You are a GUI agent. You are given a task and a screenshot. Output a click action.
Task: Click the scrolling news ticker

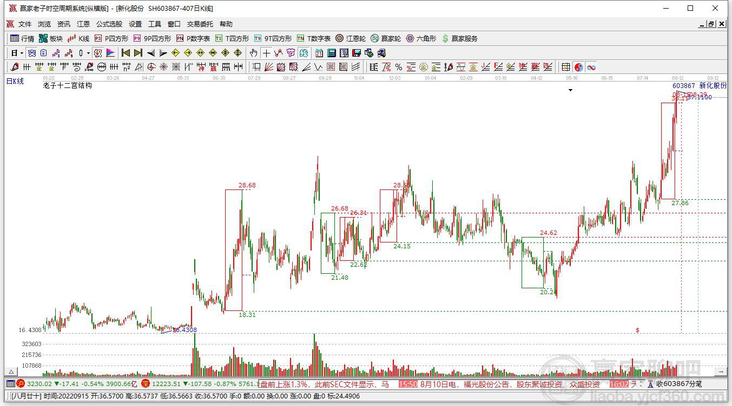(448, 384)
